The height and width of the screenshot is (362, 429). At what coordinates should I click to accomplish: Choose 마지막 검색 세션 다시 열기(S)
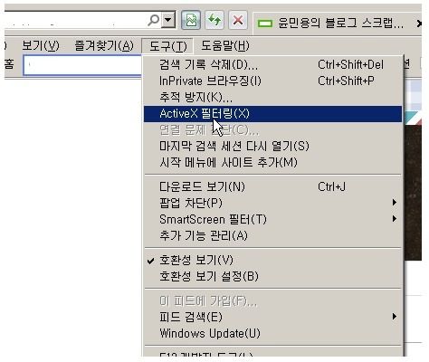[x=272, y=147]
